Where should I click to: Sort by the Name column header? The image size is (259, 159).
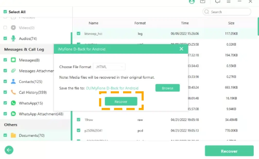point(93,23)
